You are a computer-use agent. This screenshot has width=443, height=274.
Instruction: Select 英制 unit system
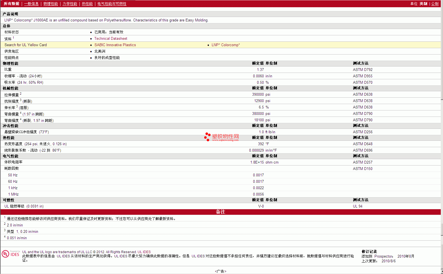point(423,4)
